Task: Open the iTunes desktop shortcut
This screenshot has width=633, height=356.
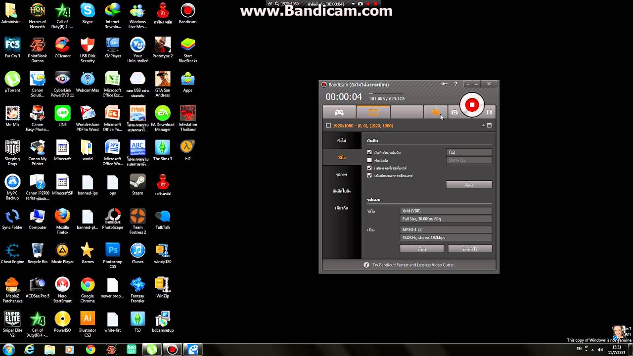Action: point(137,254)
